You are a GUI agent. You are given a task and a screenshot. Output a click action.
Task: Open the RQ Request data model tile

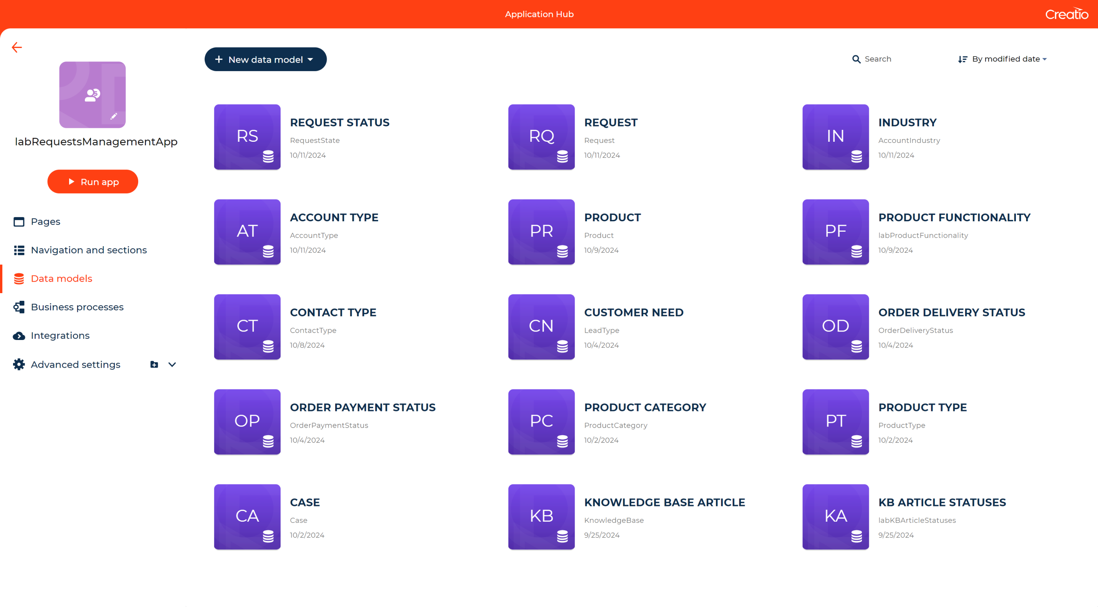(x=541, y=137)
